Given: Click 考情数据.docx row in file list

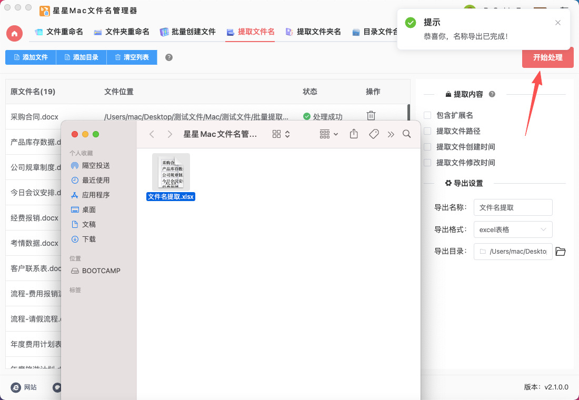Looking at the screenshot, I should (34, 243).
